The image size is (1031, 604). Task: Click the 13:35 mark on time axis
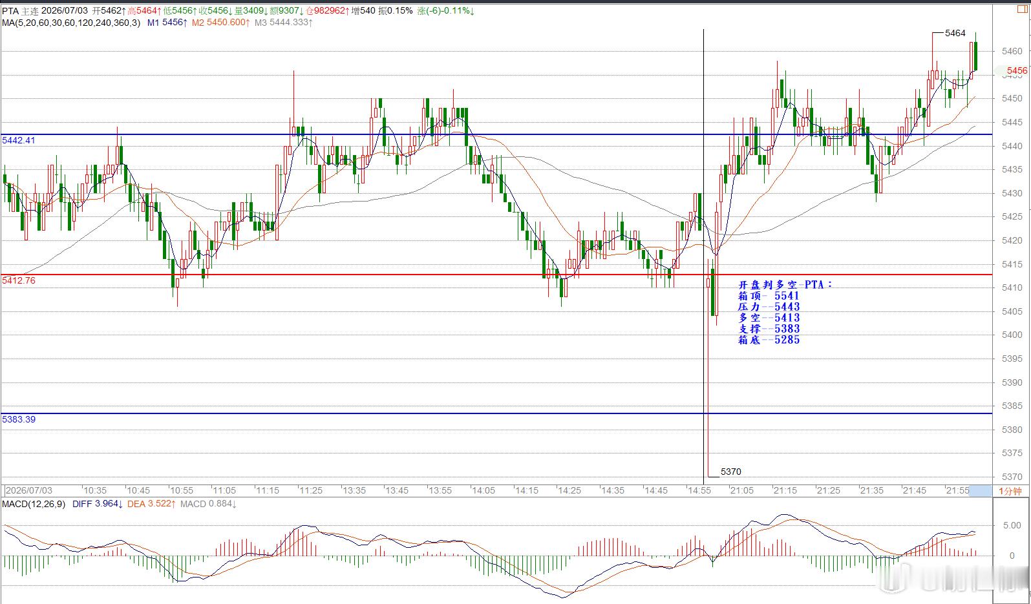354,491
